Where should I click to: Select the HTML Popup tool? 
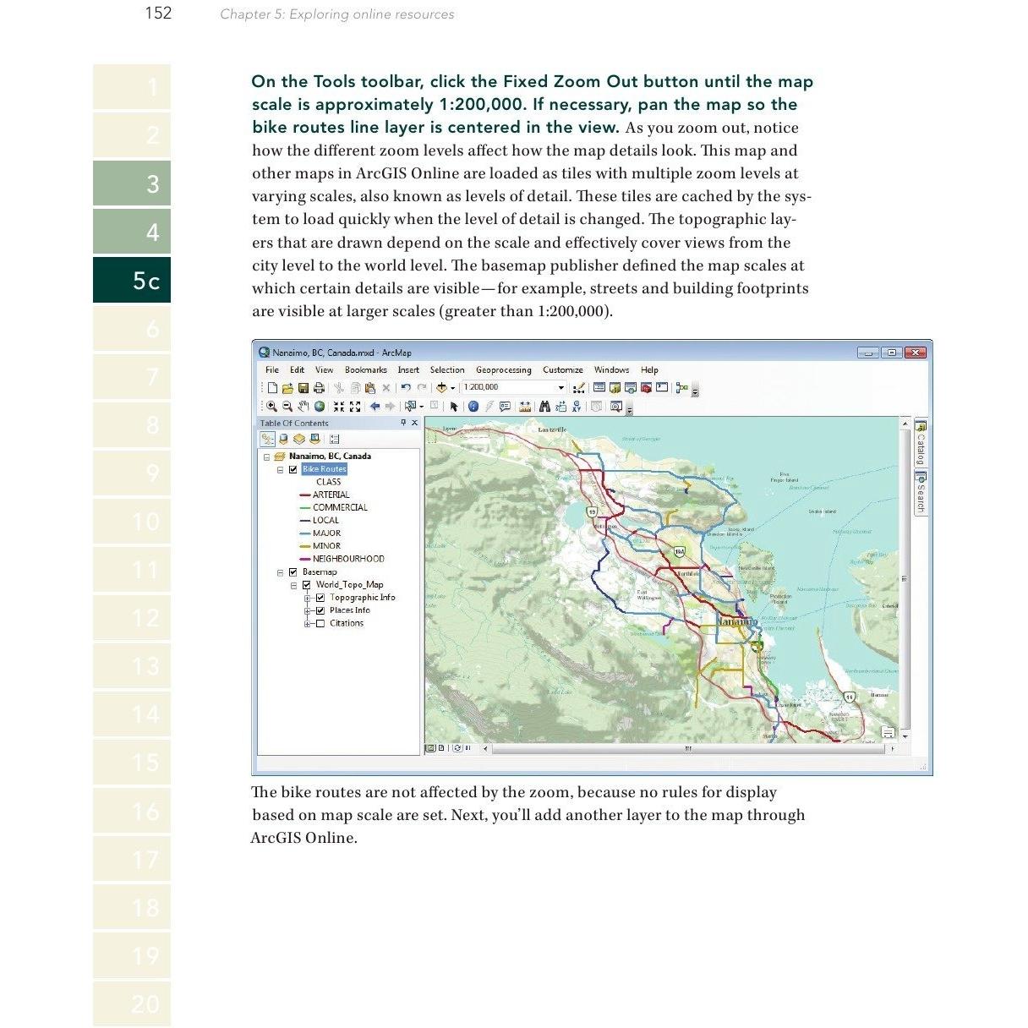[x=505, y=407]
